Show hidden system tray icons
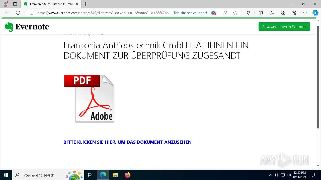Image resolution: width=321 pixels, height=180 pixels. pyautogui.click(x=270, y=175)
